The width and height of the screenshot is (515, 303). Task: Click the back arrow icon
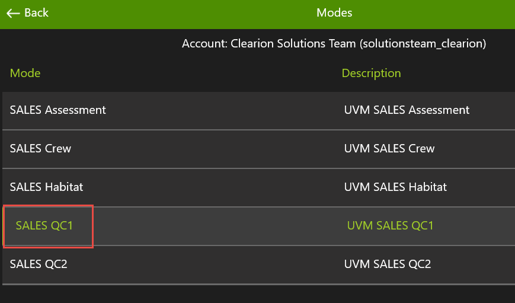13,13
